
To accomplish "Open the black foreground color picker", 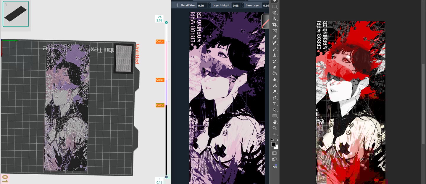I will (273, 144).
